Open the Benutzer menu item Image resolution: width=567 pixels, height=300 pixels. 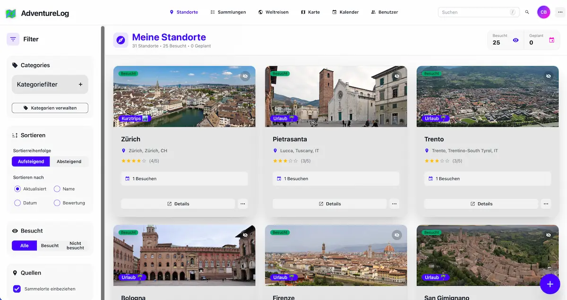(x=384, y=12)
